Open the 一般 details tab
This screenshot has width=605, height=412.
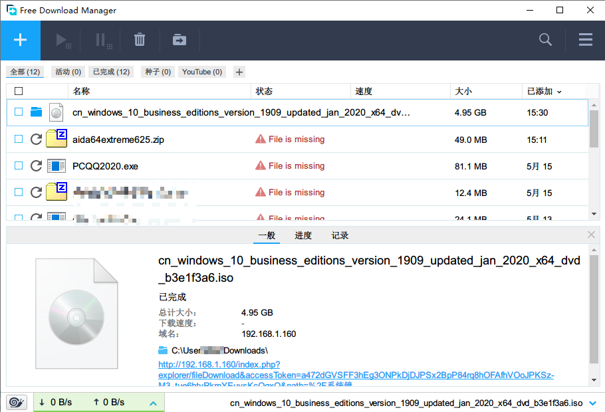tap(267, 235)
